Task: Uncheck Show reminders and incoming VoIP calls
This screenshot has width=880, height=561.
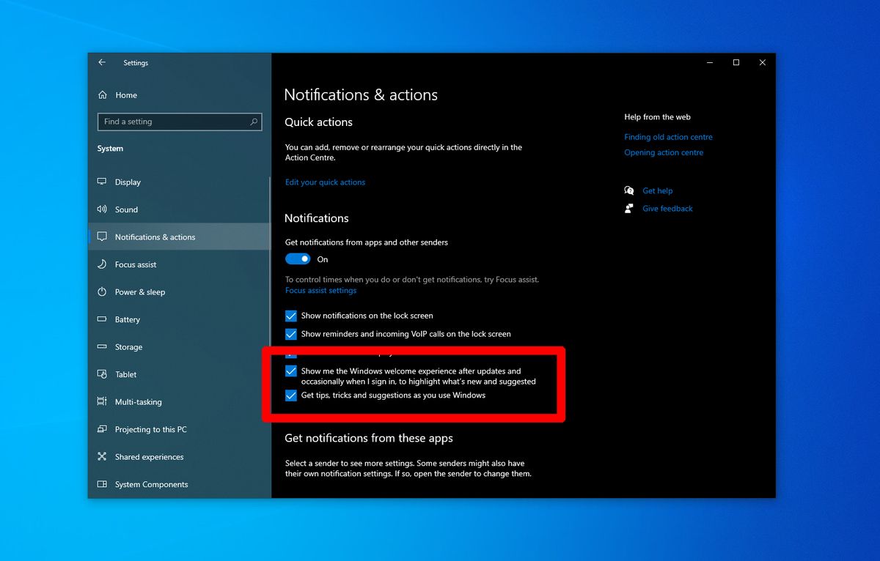Action: [291, 334]
